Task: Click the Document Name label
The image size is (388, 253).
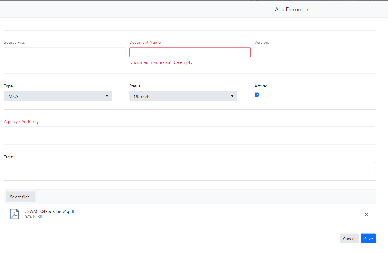Action: (145, 43)
